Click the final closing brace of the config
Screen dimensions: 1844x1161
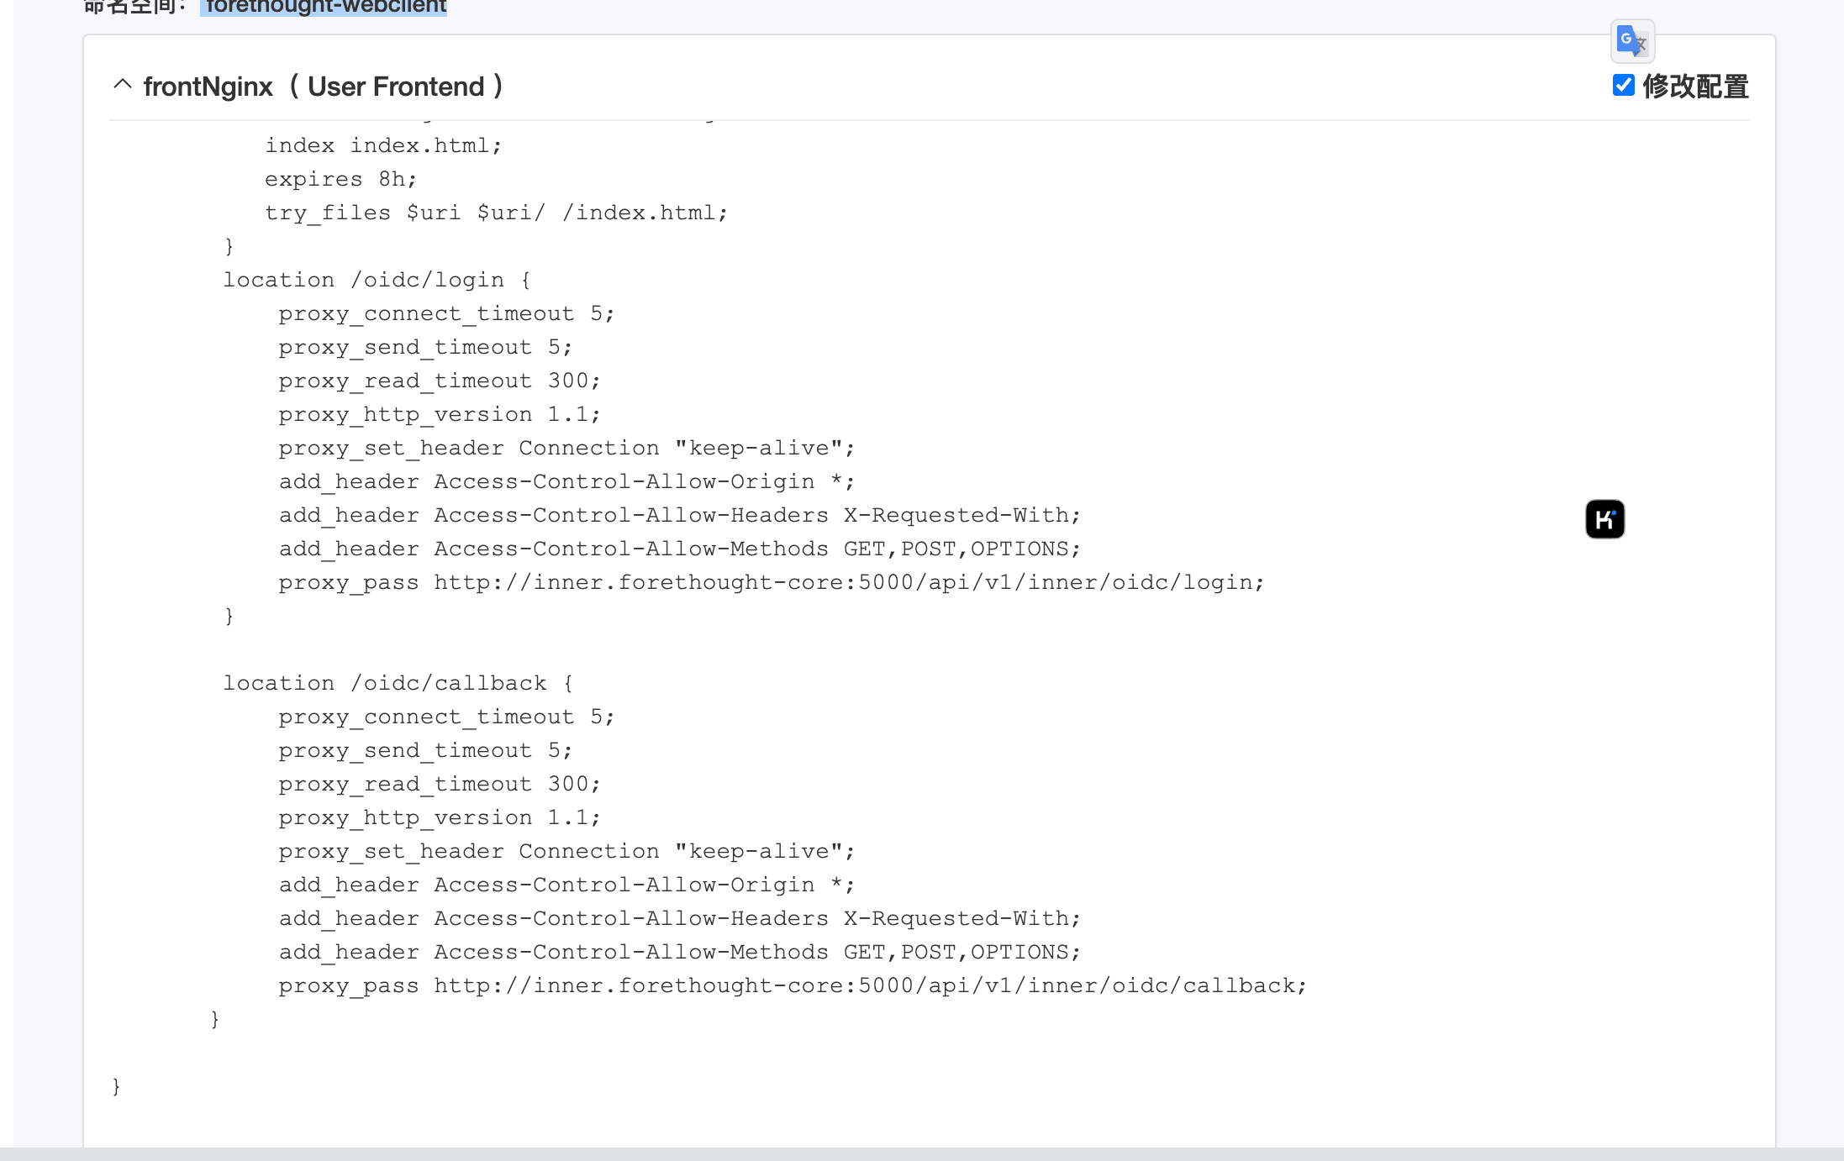[x=116, y=1086]
